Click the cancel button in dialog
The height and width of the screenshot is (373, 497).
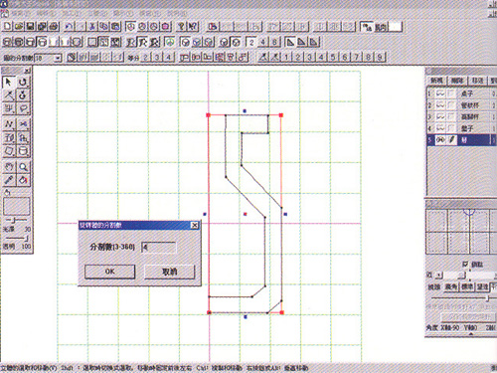[x=170, y=272]
